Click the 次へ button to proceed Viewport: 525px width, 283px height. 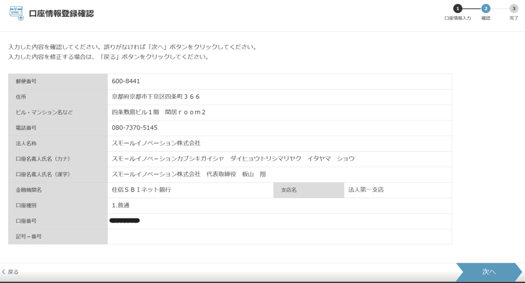489,272
